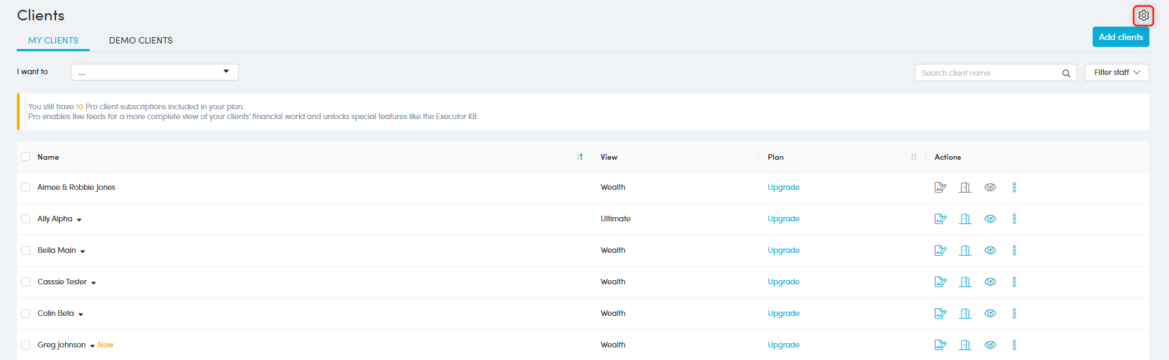Open three-dot menu for Casssie Tester
This screenshot has height=360, width=1169.
click(x=1014, y=282)
